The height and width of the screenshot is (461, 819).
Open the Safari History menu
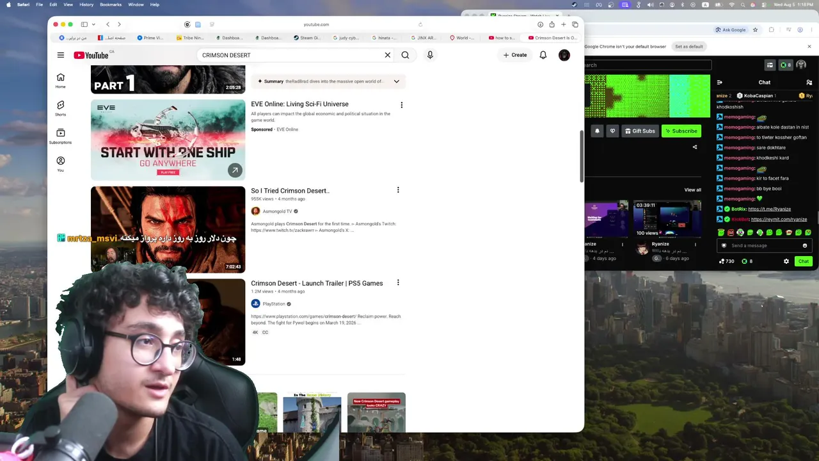pos(86,4)
